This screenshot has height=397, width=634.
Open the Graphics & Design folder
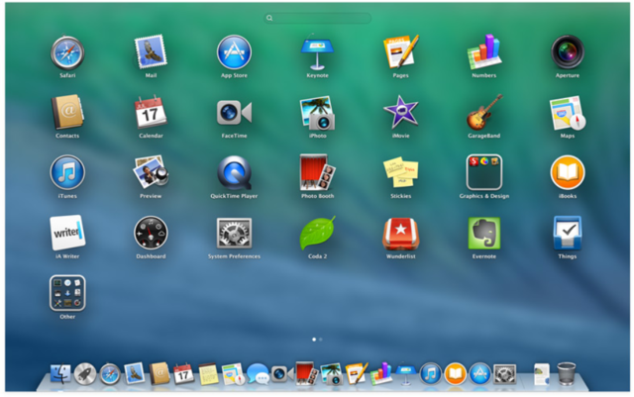coord(484,172)
